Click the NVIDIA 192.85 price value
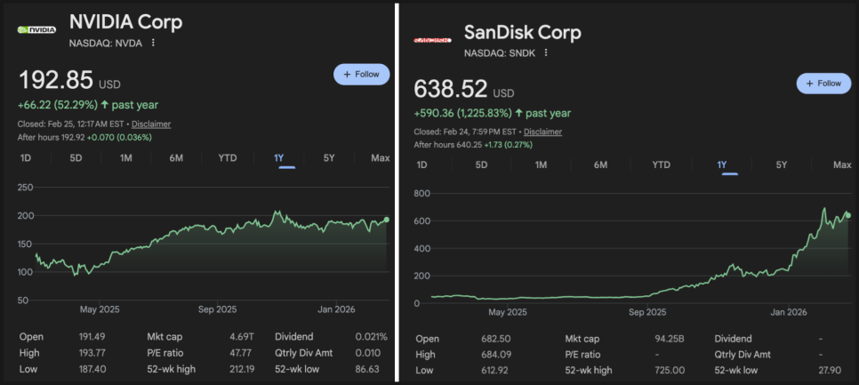The height and width of the screenshot is (385, 859). 56,80
